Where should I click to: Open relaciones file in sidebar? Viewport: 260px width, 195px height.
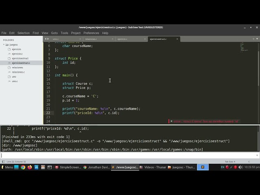tap(17, 67)
